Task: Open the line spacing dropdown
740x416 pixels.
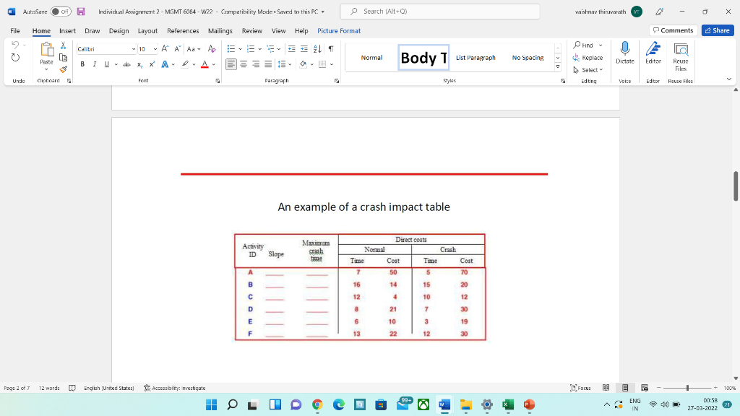Action: pyautogui.click(x=289, y=64)
